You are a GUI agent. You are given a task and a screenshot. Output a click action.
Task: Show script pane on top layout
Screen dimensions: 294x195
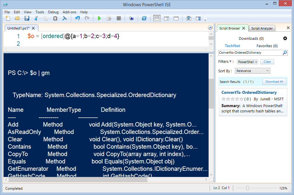[x=157, y=18]
